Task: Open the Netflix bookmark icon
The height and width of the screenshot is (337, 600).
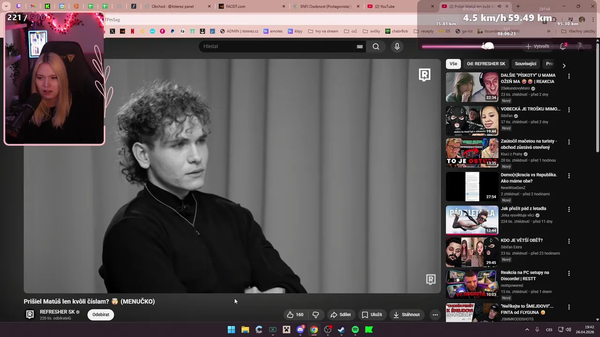Action: [x=132, y=31]
